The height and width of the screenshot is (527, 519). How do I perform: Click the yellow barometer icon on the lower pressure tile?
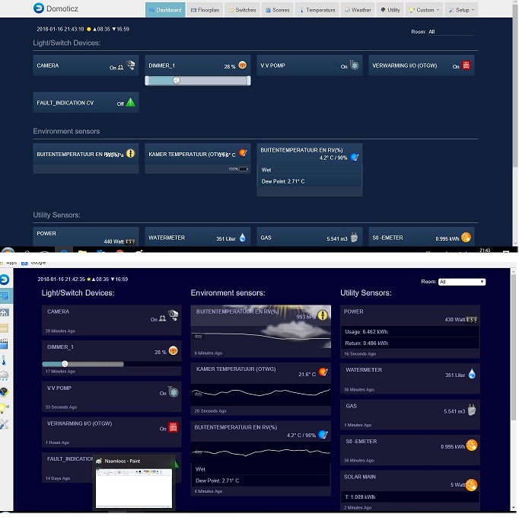[x=323, y=315]
